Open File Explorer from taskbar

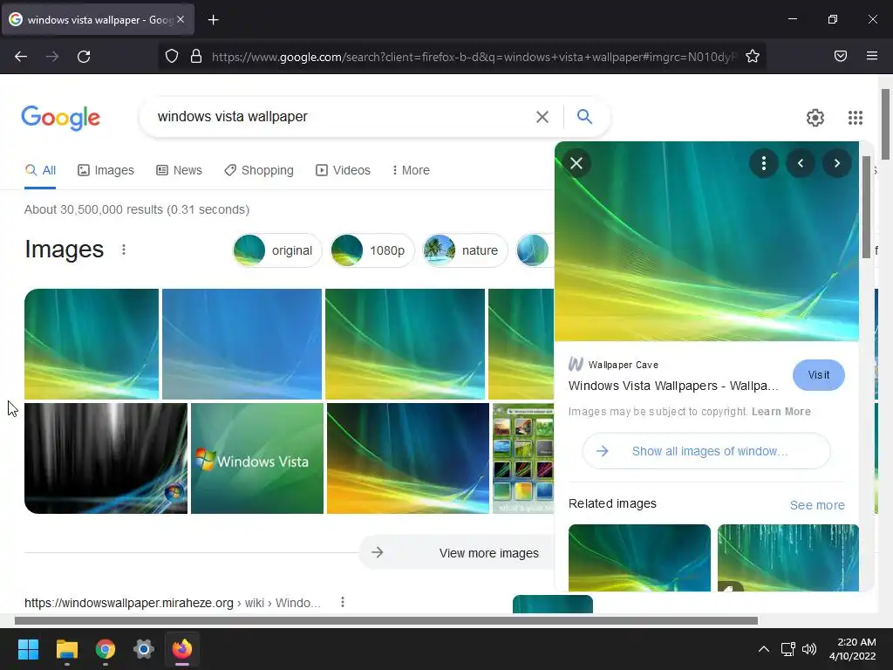tap(66, 649)
